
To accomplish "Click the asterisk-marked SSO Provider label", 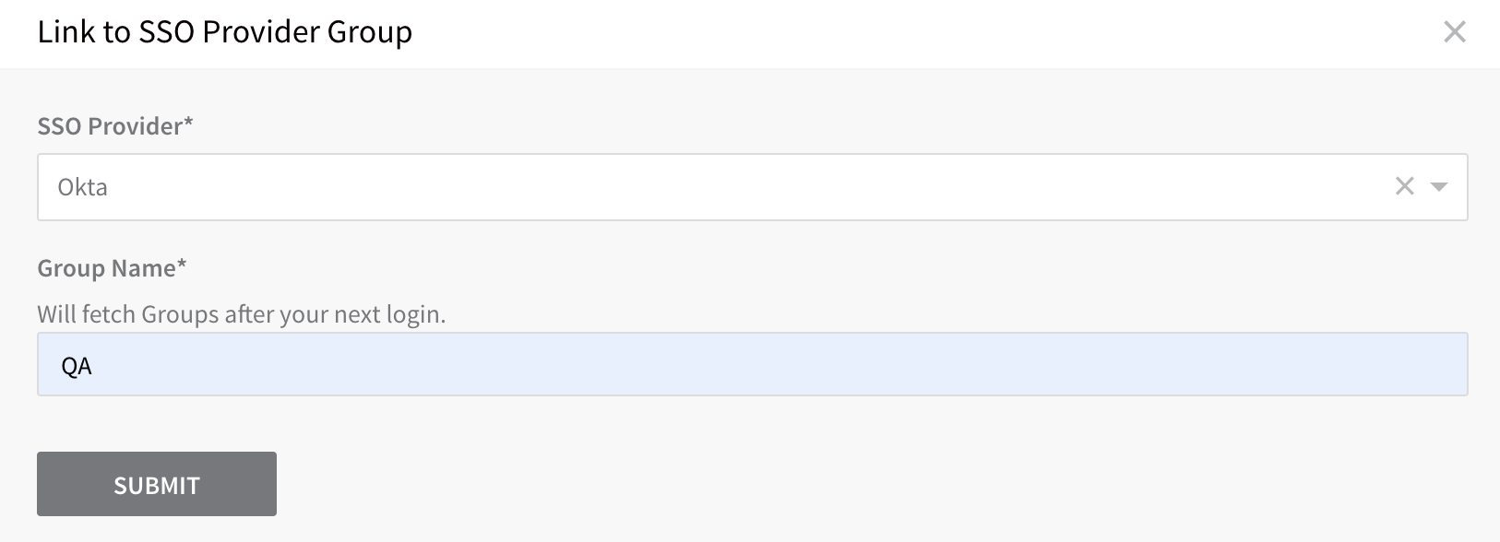I will [115, 126].
